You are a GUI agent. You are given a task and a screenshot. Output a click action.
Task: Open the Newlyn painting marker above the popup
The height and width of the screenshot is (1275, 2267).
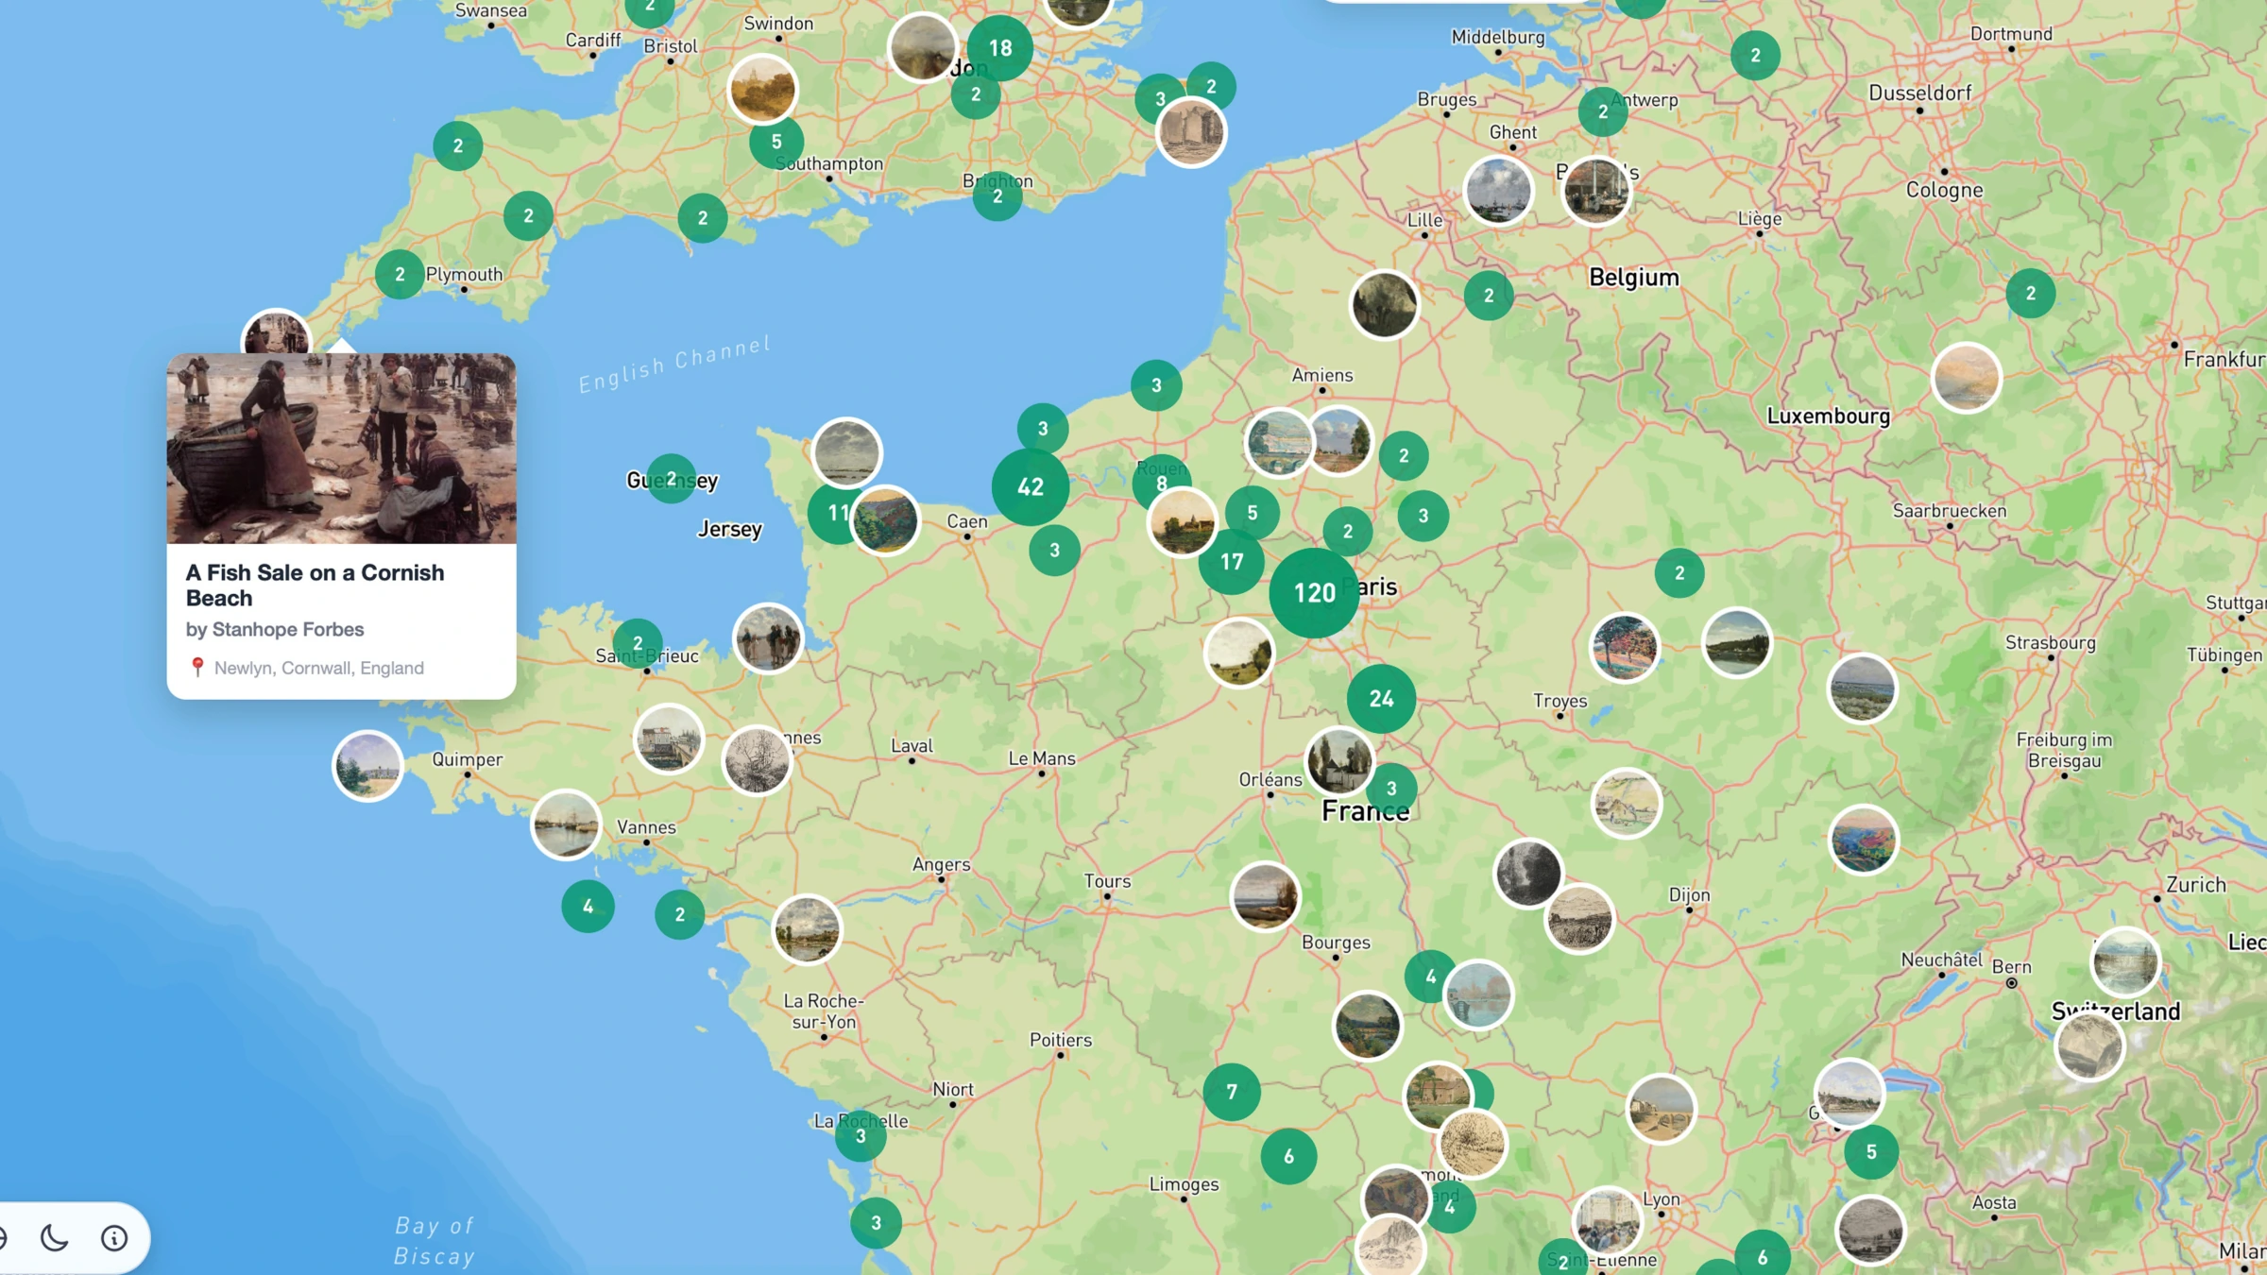coord(276,331)
